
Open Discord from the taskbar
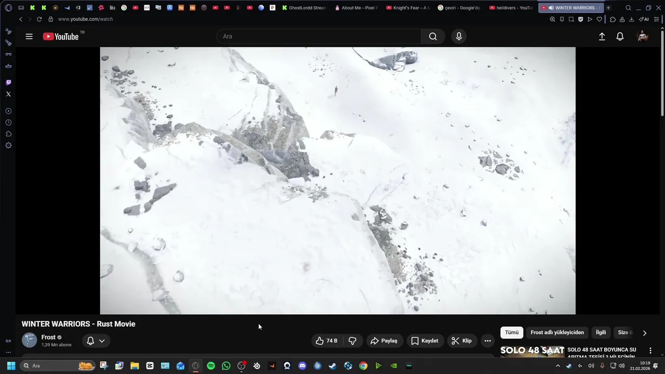tap(302, 366)
